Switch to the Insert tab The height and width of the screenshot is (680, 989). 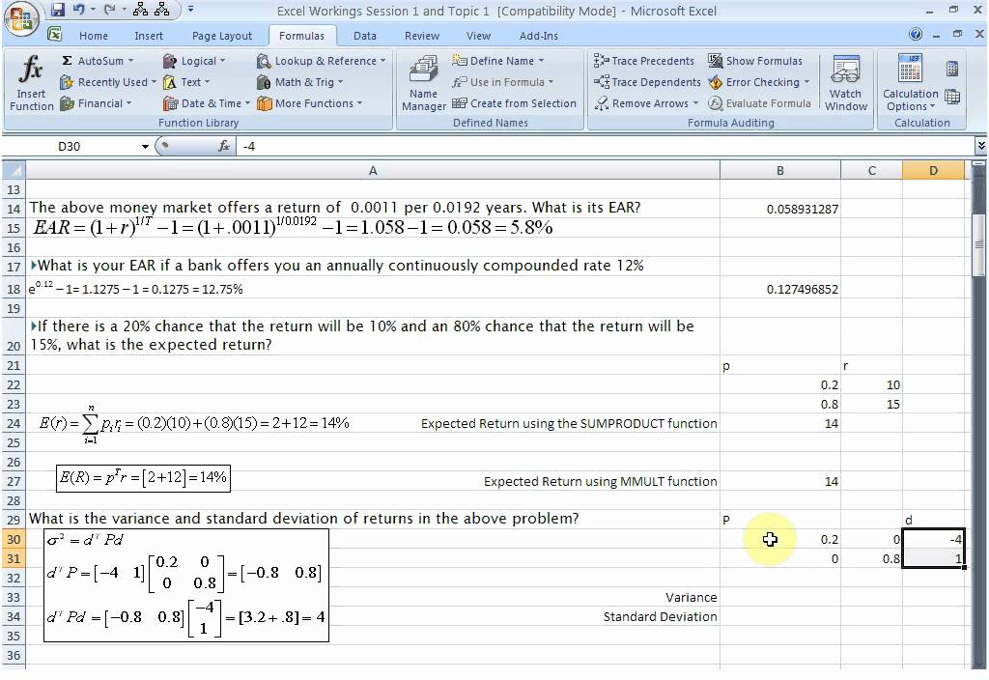point(148,36)
